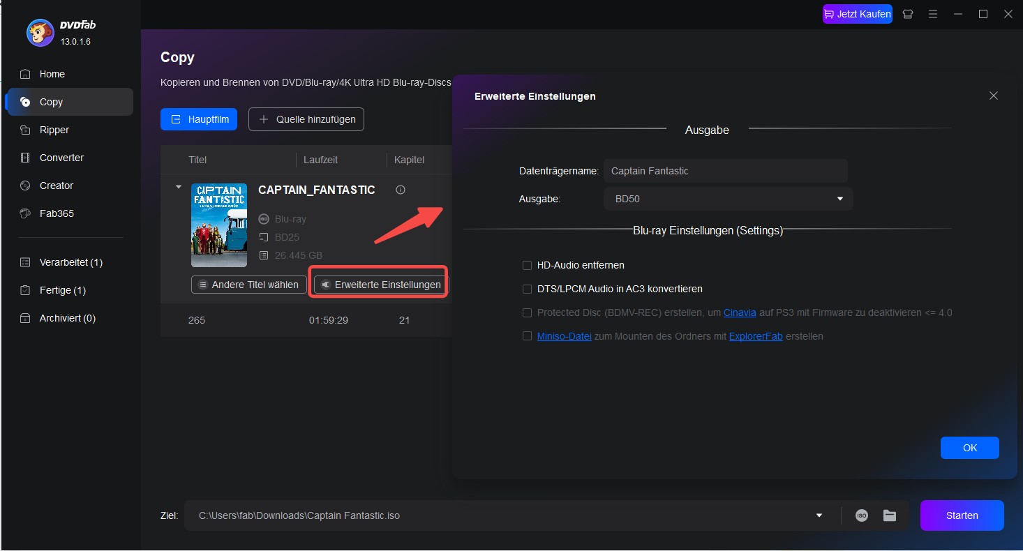Open the hamburger menu in title bar
The height and width of the screenshot is (551, 1023).
pyautogui.click(x=933, y=14)
